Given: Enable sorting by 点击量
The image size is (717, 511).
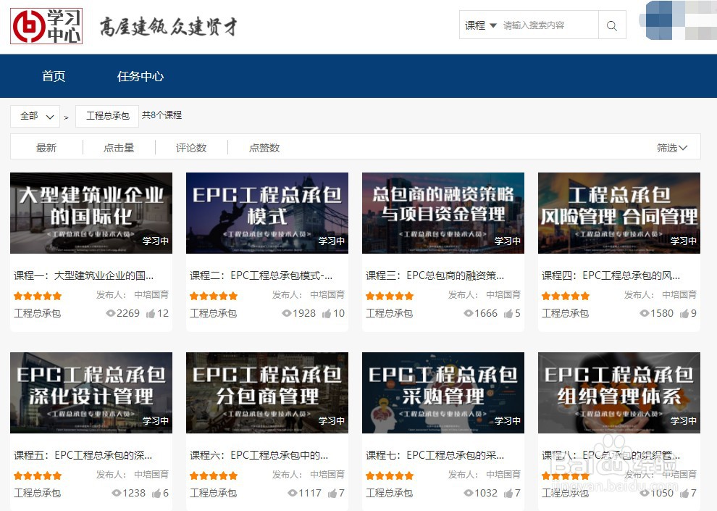Looking at the screenshot, I should point(118,146).
